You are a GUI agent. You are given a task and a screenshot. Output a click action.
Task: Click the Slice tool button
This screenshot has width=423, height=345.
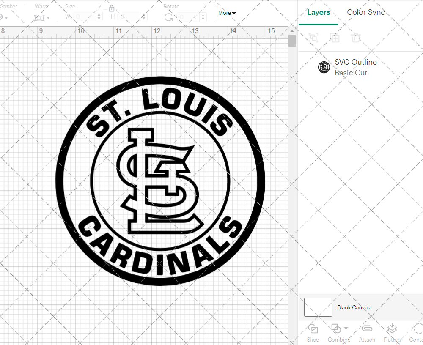(313, 333)
